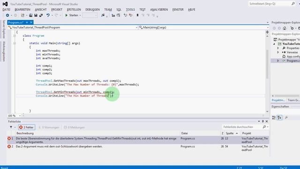Start debugging with the green play icon
This screenshot has height=169, width=300.
[67, 15]
